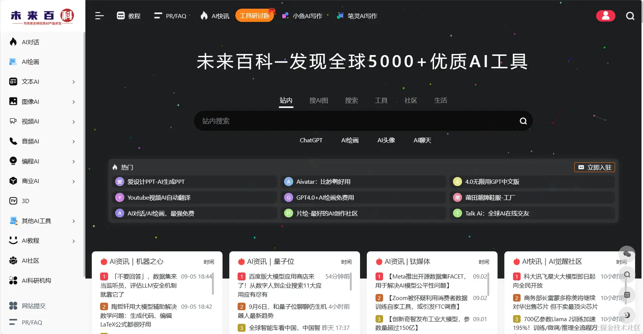Open the Youtube视频AI自动翻译 hot item

tap(195, 198)
